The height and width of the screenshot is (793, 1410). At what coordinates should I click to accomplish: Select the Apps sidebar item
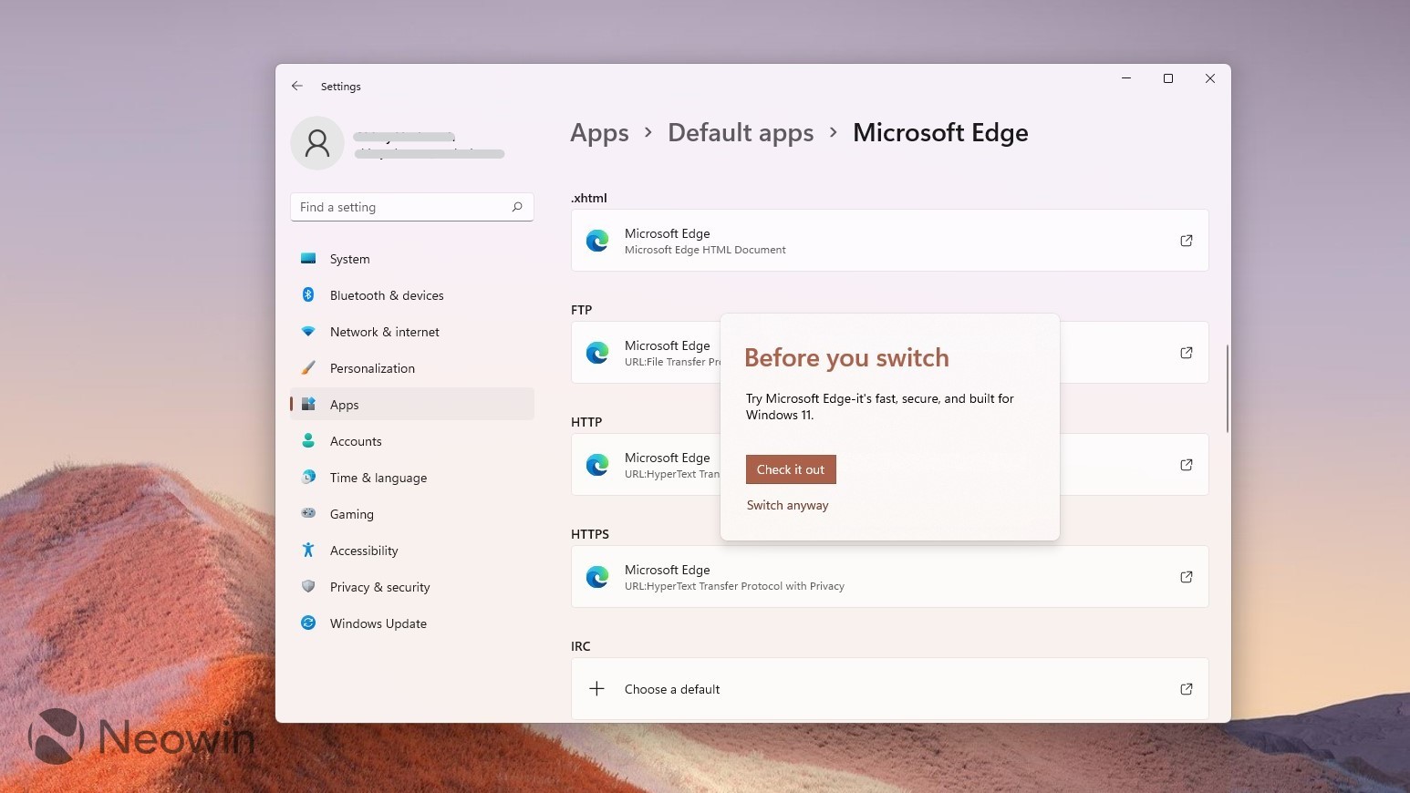412,405
